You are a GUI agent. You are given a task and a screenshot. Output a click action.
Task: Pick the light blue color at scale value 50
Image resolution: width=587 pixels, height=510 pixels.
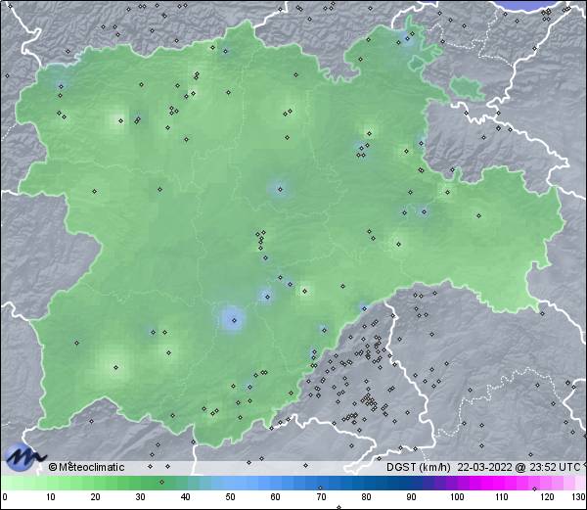(230, 483)
